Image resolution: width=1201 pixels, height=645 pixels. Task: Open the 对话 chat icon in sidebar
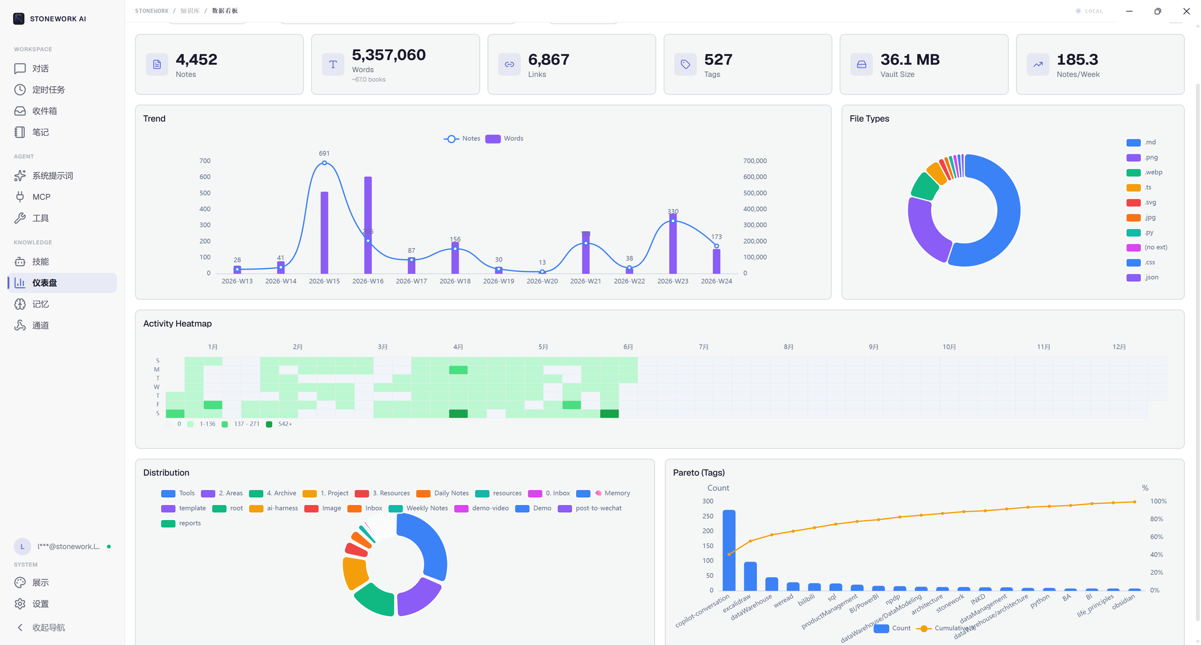(x=20, y=68)
